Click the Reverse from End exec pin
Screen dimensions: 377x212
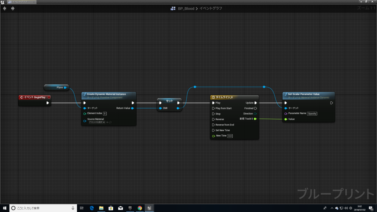[x=213, y=125]
